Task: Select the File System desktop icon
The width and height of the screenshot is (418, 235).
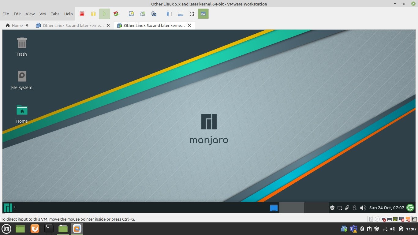Action: (22, 80)
